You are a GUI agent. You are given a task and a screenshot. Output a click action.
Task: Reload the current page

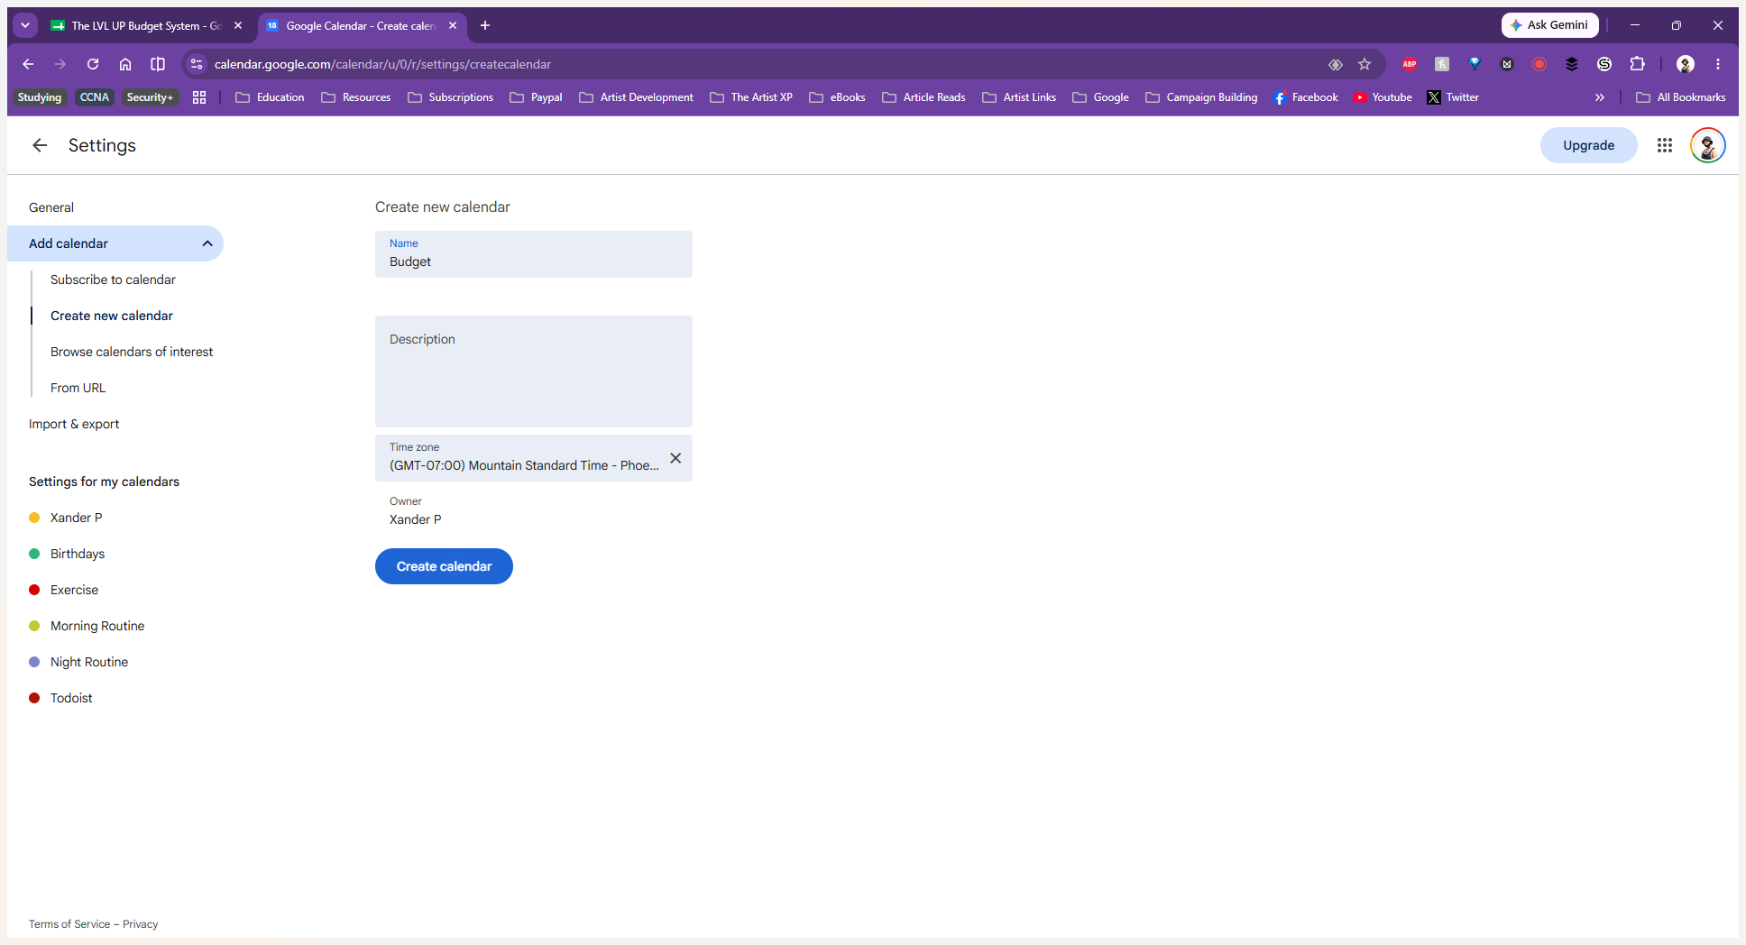click(x=93, y=64)
